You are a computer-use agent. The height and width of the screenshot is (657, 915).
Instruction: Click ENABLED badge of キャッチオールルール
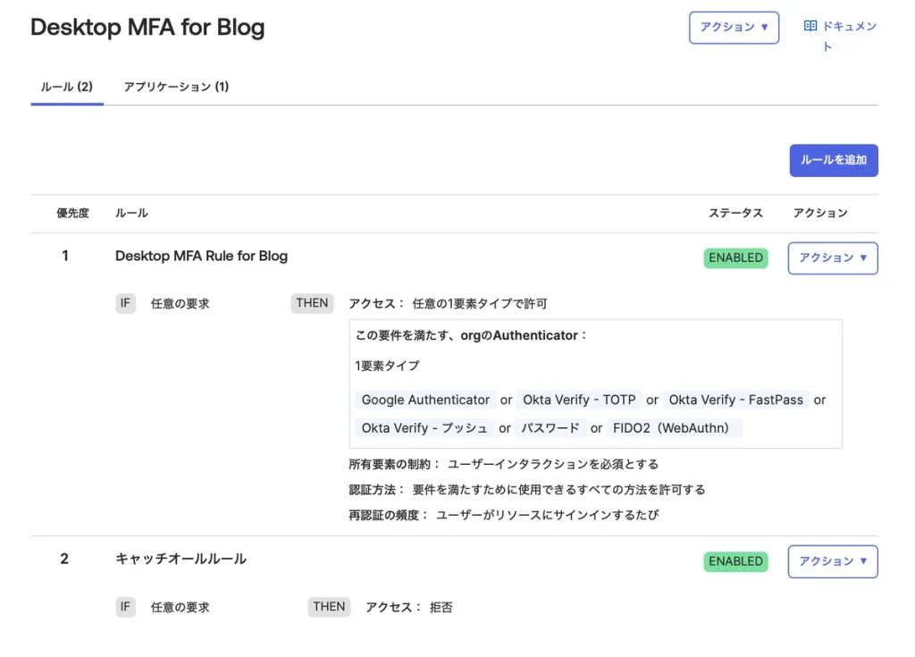coord(735,561)
